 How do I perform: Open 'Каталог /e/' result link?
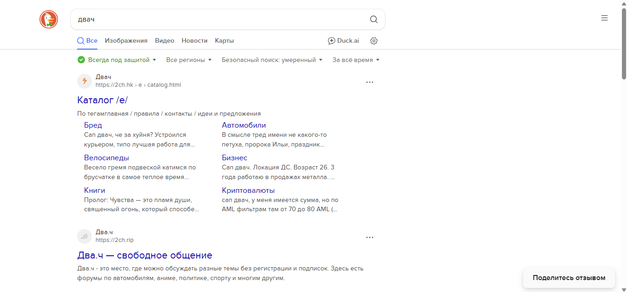(102, 100)
